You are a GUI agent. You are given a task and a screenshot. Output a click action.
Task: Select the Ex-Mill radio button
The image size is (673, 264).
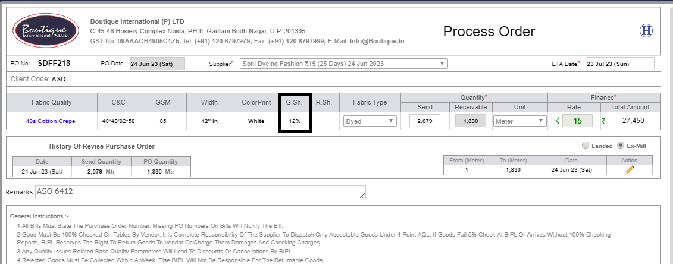tap(620, 146)
